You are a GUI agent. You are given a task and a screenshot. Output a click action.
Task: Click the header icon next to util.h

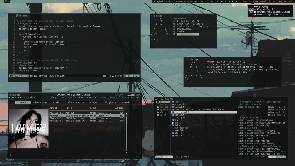[x=173, y=136]
